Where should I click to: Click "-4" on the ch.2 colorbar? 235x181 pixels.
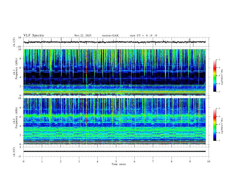(219, 117)
